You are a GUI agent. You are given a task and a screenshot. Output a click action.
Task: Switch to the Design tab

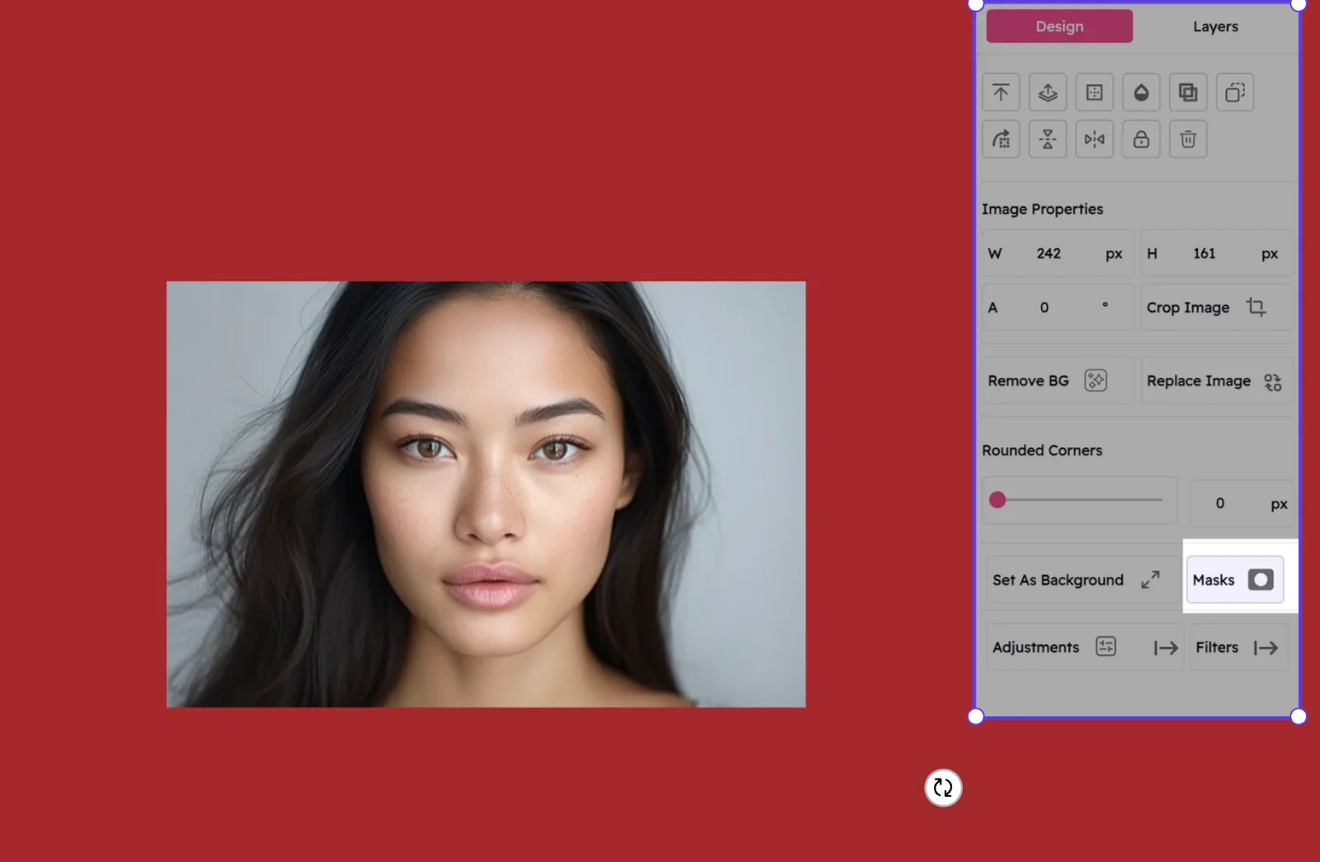click(1059, 26)
